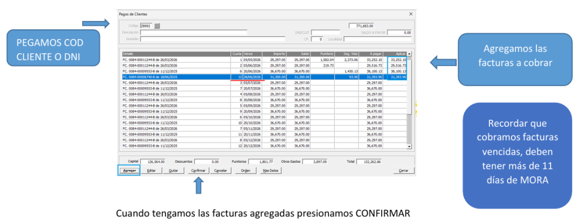Image resolution: width=580 pixels, height=221 pixels.
Task: Click the scroll down arrow of invoice list
Action: (409, 146)
